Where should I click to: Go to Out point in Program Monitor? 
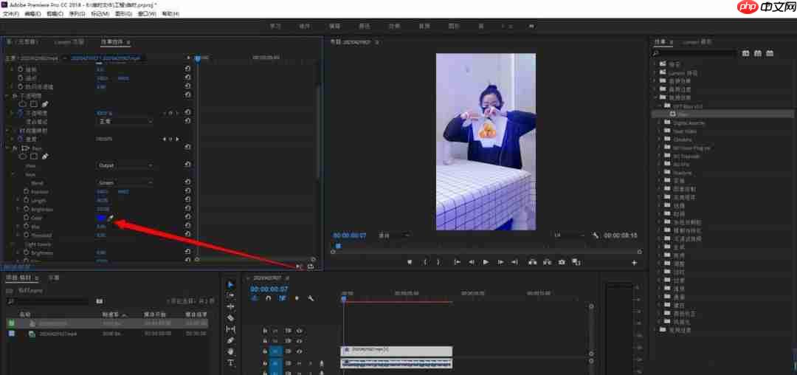(515, 262)
